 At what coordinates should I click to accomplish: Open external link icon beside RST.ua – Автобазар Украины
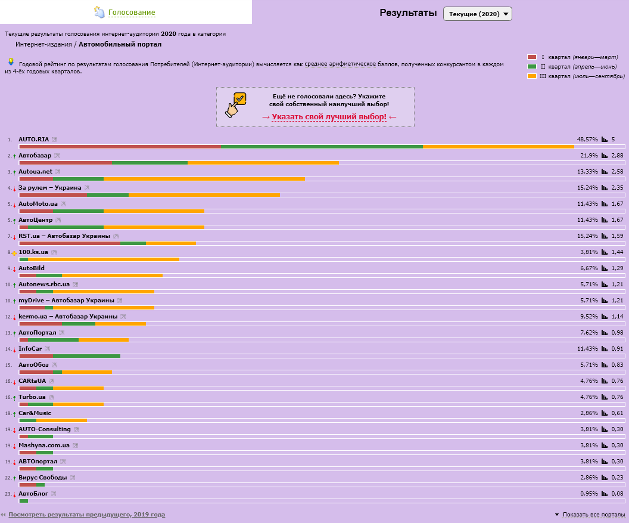(116, 236)
